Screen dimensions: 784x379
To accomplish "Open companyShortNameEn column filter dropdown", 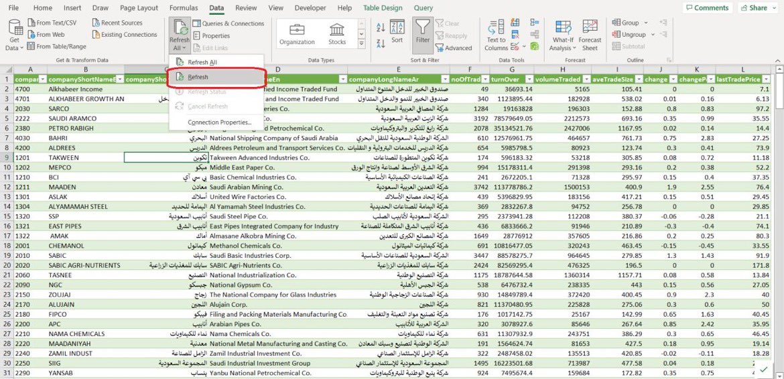I will [120, 80].
